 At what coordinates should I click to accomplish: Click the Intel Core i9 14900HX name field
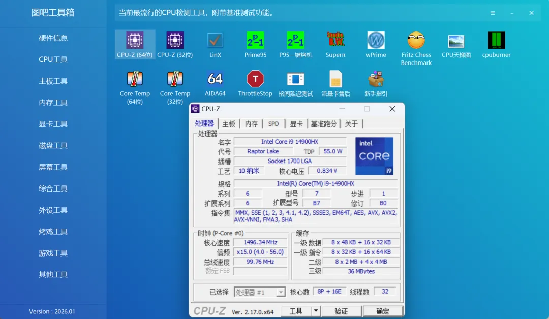290,142
